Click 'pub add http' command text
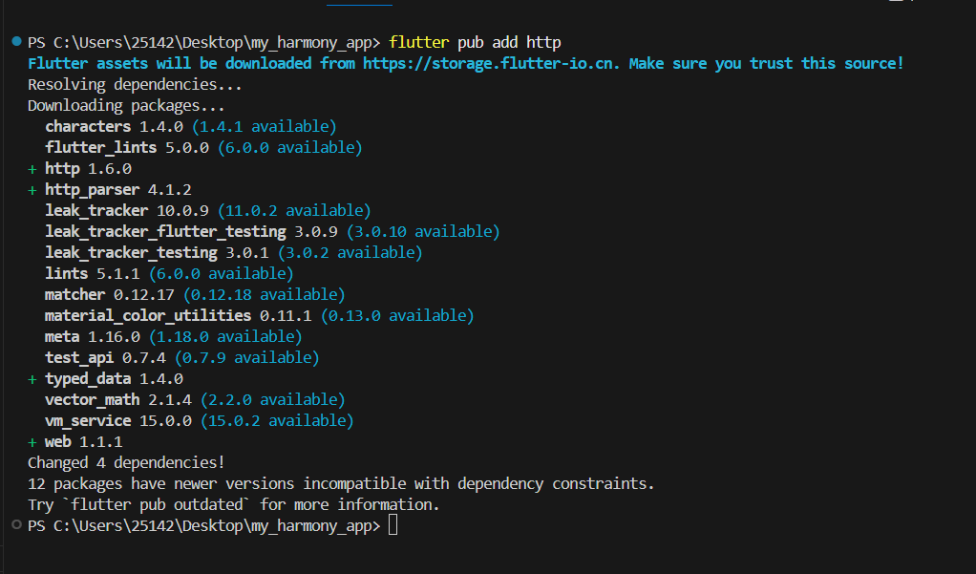The width and height of the screenshot is (976, 574). click(x=509, y=42)
